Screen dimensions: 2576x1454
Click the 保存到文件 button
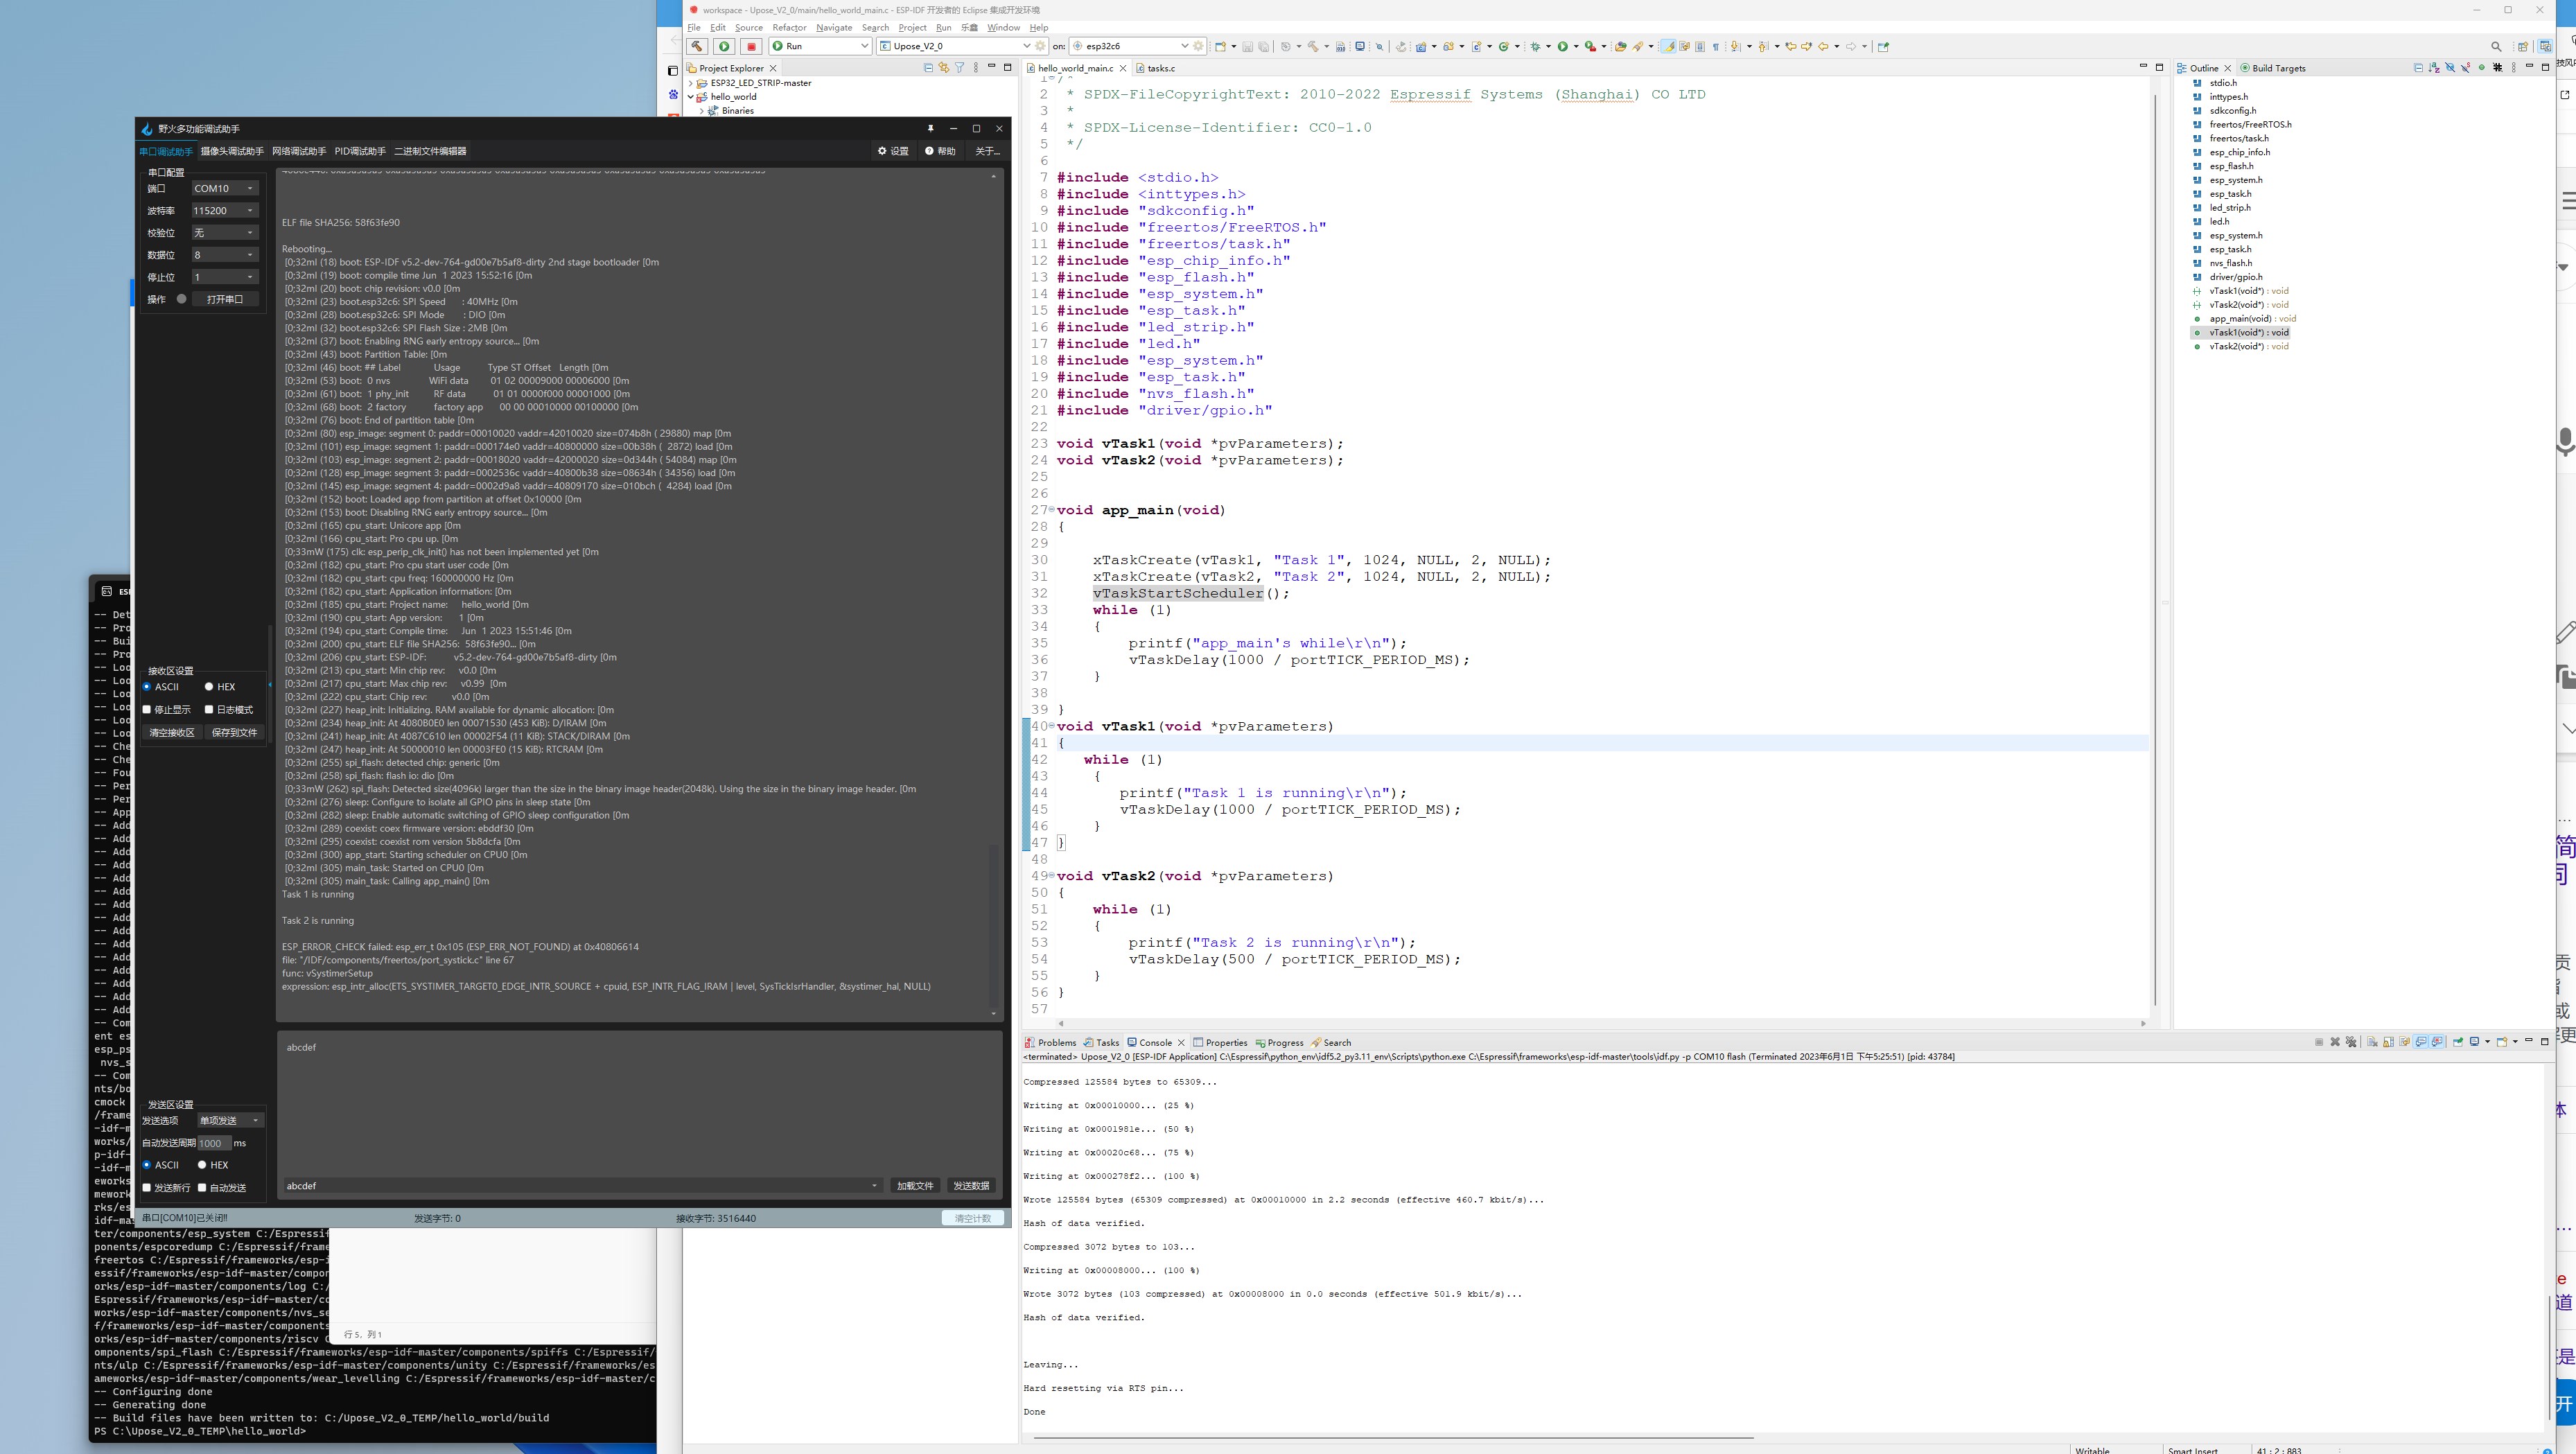234,733
